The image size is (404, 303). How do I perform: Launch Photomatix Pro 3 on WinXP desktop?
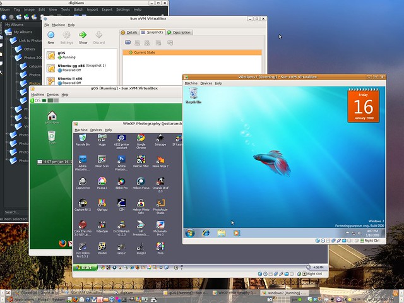pos(160,229)
